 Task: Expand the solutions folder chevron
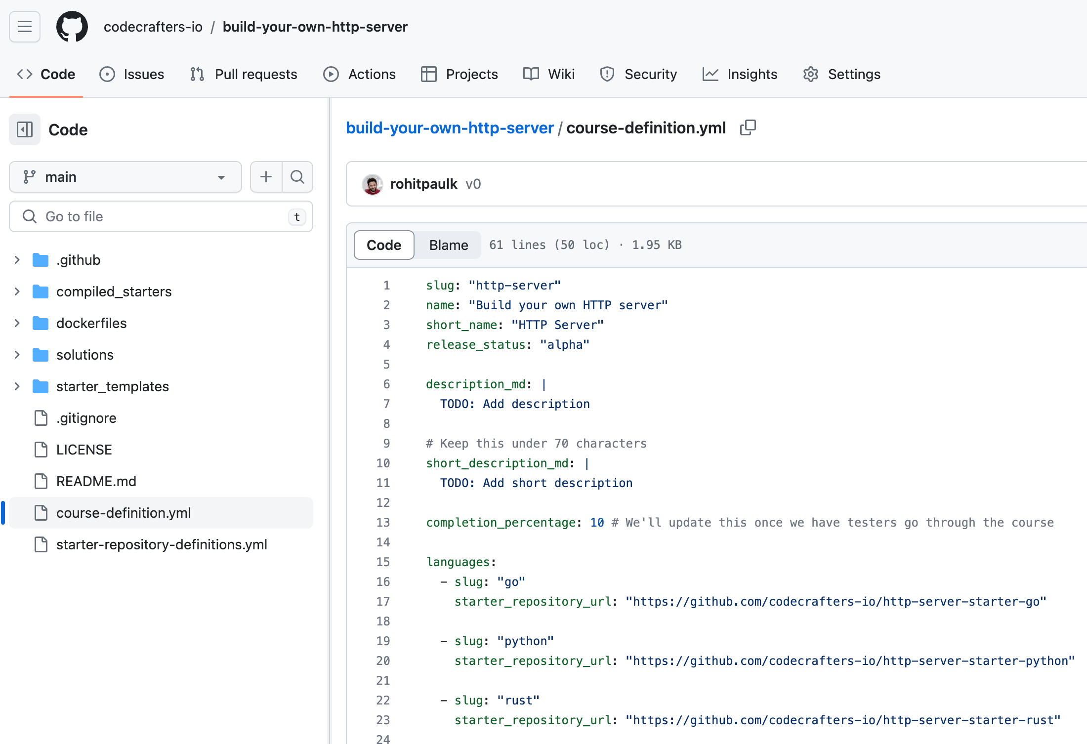point(17,355)
